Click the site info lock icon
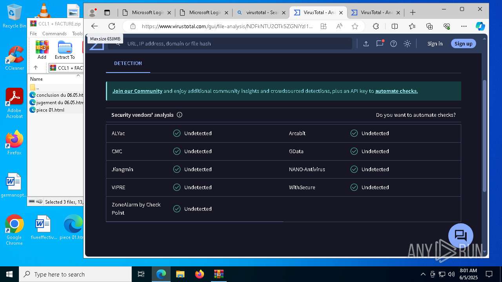 pyautogui.click(x=133, y=26)
